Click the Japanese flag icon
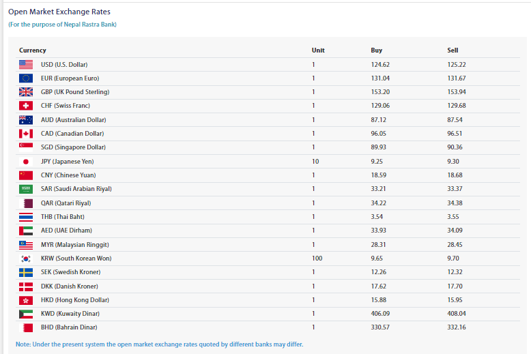 tap(26, 162)
